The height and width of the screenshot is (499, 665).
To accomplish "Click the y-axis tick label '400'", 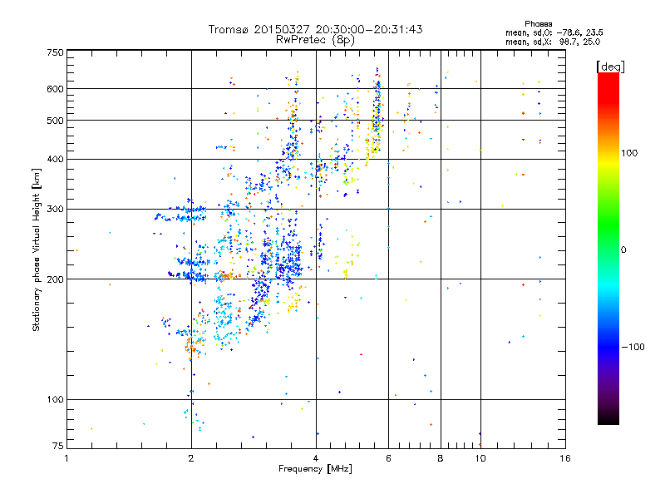I will point(55,159).
